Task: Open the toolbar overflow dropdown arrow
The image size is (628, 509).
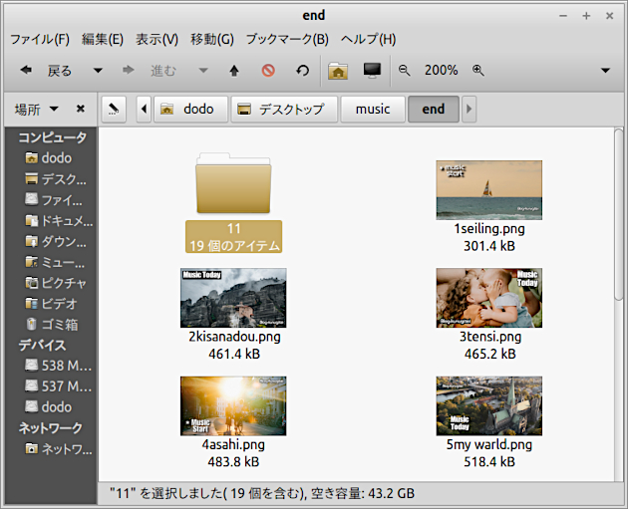Action: pos(605,71)
